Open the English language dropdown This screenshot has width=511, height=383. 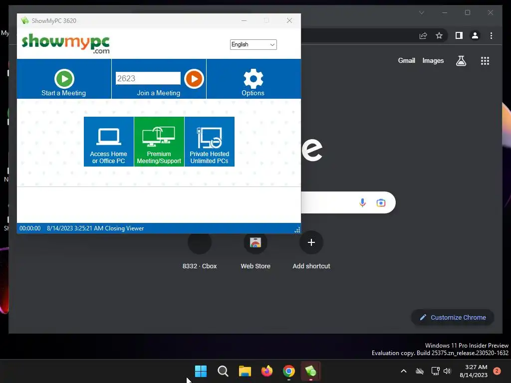[253, 44]
